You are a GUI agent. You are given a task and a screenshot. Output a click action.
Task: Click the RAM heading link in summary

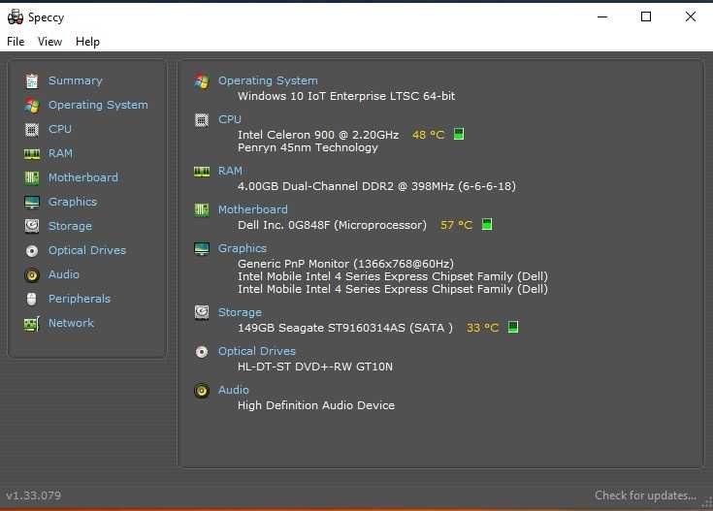tap(230, 171)
